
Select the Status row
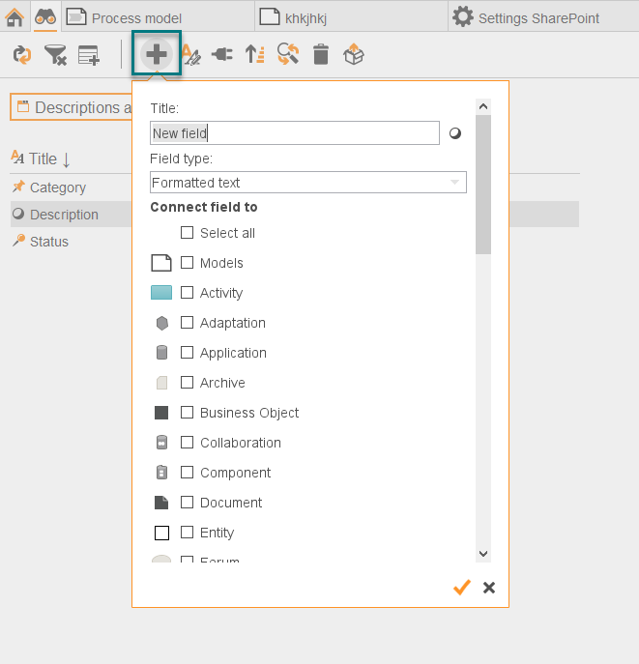tap(72, 242)
